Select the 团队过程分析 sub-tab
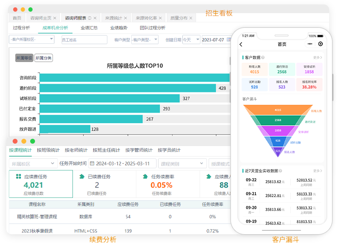Viewport: 337px width, 243px height. pos(152,28)
